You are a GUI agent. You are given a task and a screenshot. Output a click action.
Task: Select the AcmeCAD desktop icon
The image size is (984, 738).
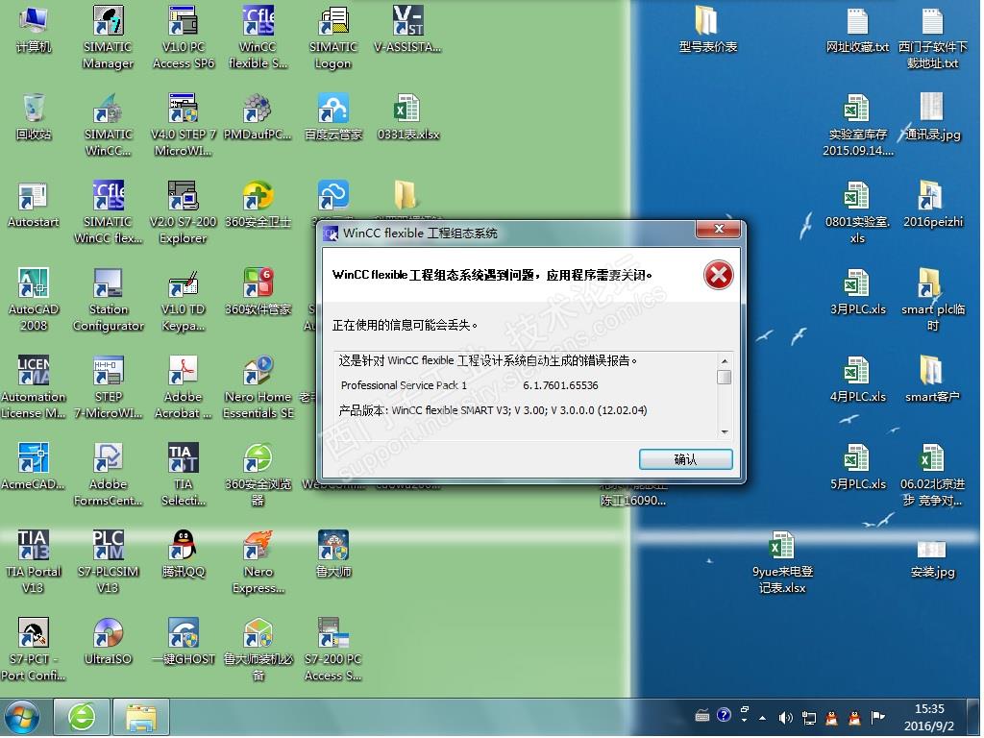pyautogui.click(x=34, y=467)
